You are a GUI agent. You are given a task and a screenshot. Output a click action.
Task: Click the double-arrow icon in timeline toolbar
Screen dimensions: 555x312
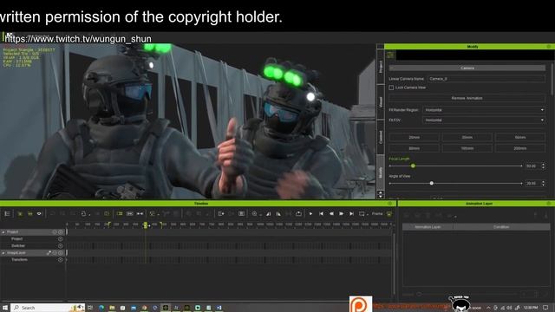point(140,214)
